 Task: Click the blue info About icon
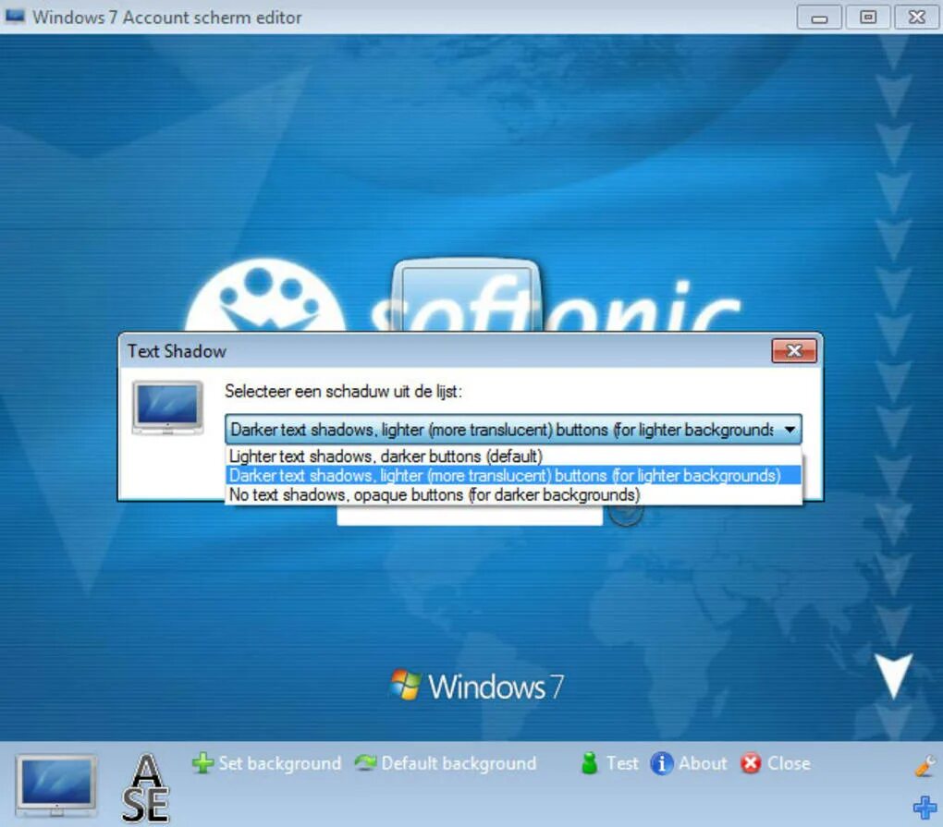pyautogui.click(x=662, y=764)
